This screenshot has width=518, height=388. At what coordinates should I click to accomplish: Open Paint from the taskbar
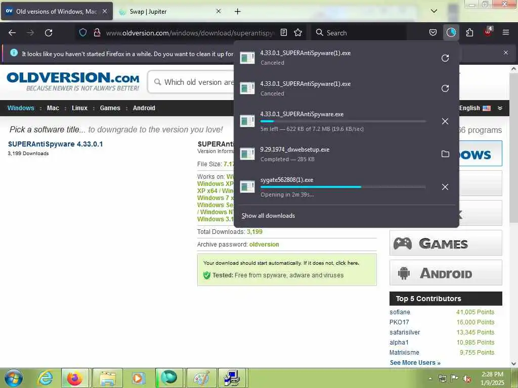pos(201,378)
